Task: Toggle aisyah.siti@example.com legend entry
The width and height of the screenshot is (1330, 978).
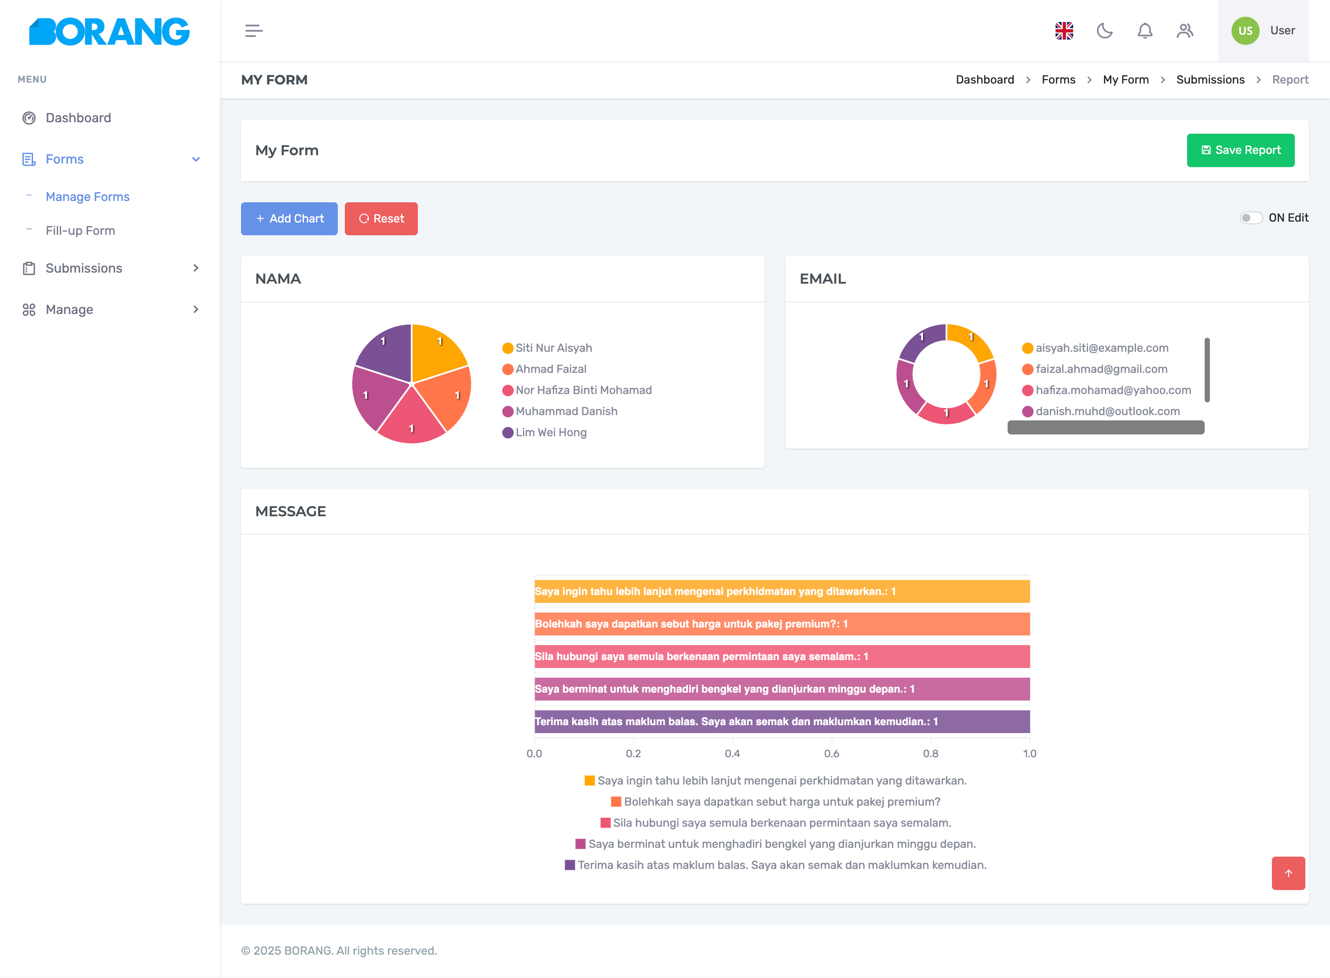Action: point(1096,348)
